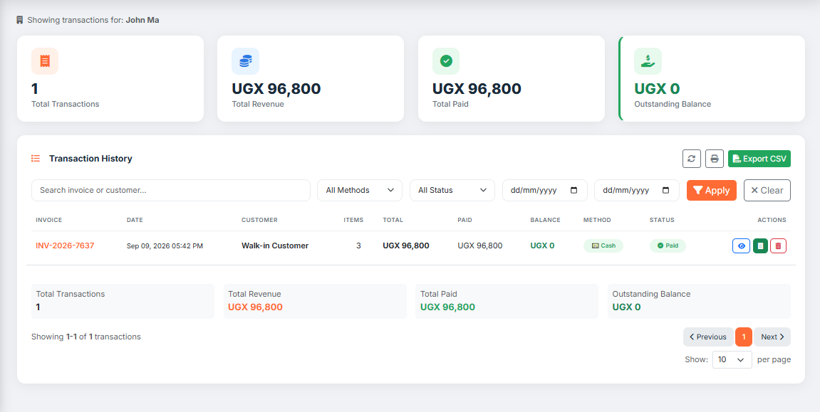This screenshot has width=820, height=412.
Task: Click the row balance UGX 0 cell
Action: click(542, 245)
